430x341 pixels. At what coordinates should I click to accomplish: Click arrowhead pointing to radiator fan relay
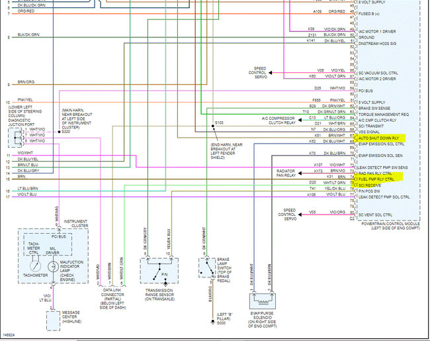300,173
